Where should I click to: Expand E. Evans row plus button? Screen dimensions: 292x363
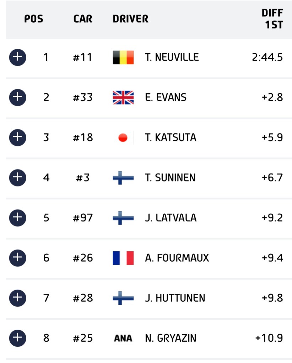(18, 97)
